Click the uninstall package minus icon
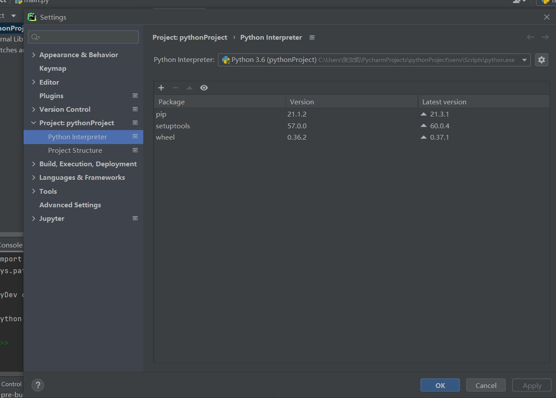 coord(176,88)
